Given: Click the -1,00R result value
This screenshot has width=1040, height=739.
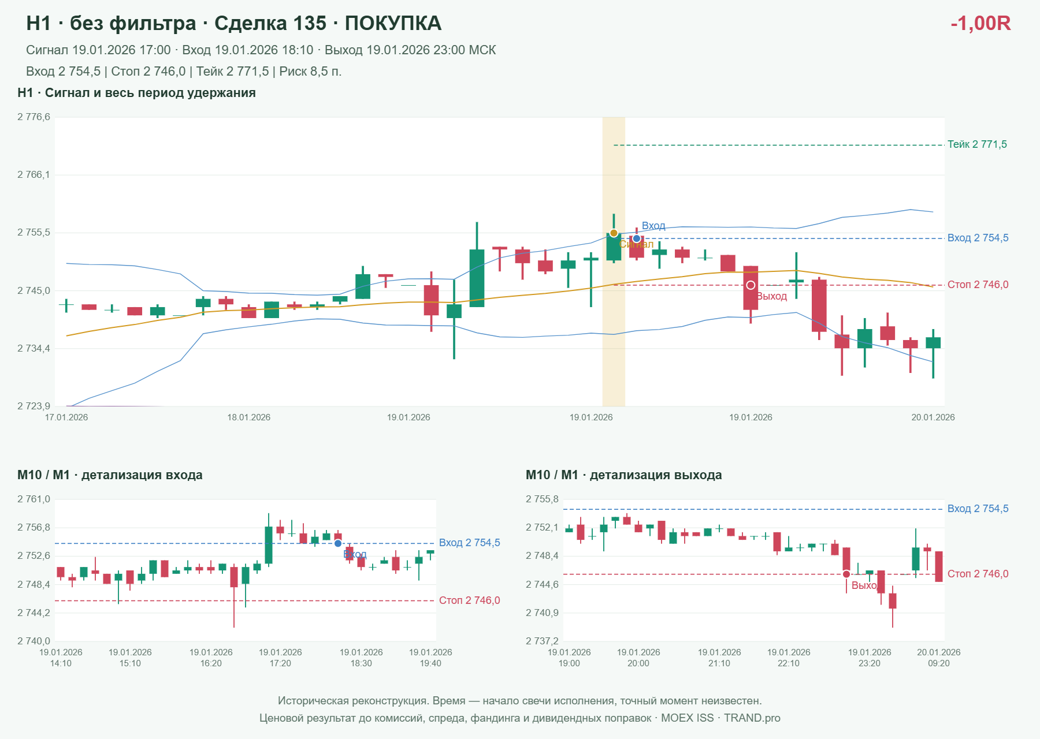Looking at the screenshot, I should click(980, 23).
